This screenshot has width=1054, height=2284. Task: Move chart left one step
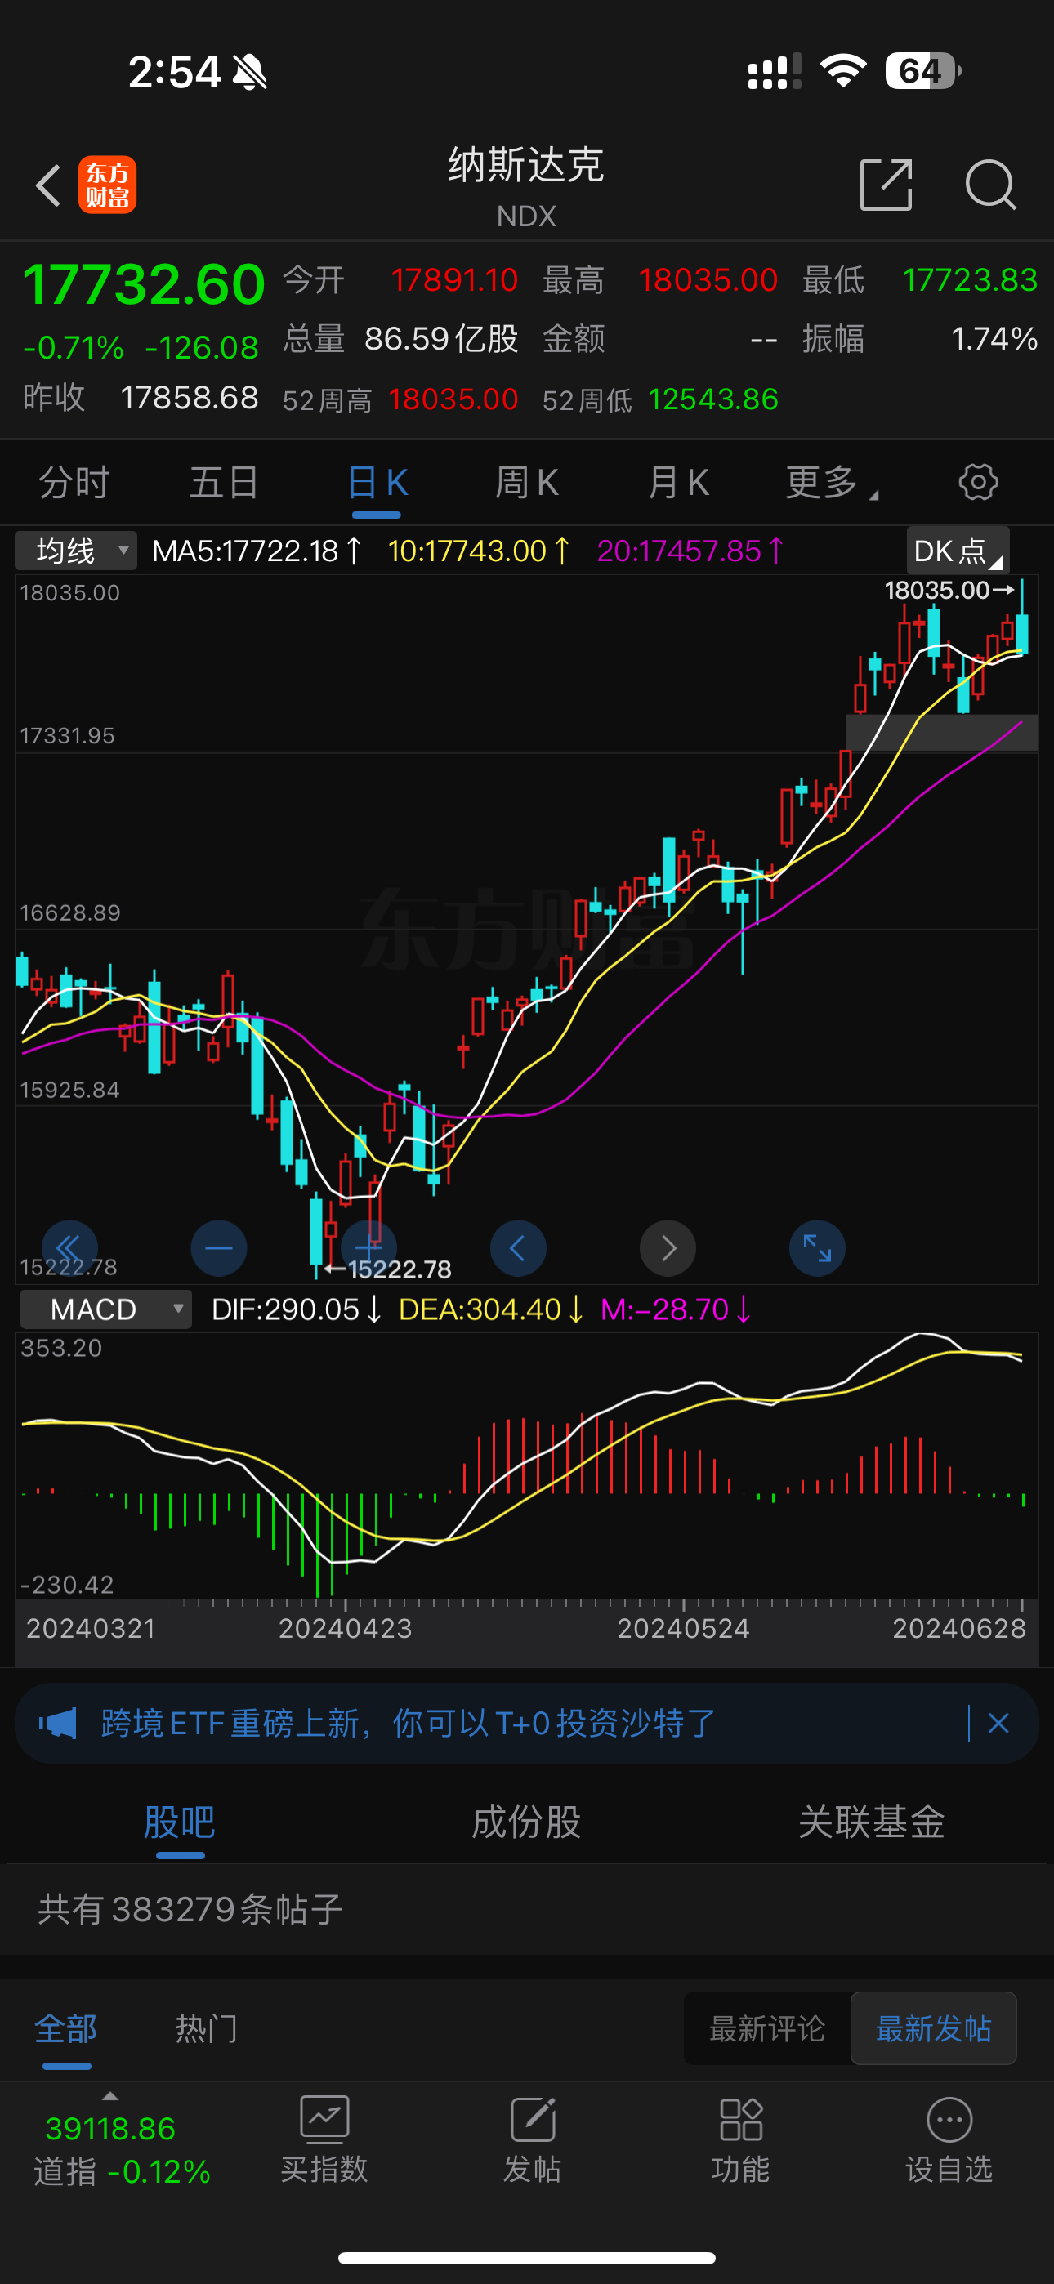(518, 1248)
